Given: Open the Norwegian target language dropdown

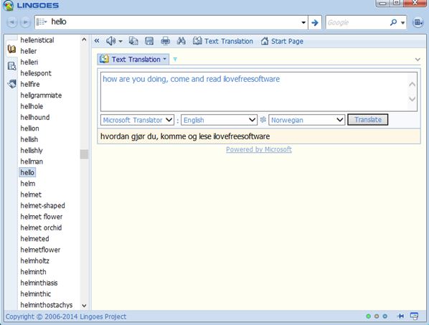Looking at the screenshot, I should [x=306, y=120].
